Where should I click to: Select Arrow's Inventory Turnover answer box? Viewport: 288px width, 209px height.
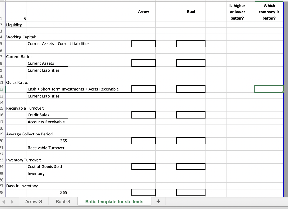point(143,167)
